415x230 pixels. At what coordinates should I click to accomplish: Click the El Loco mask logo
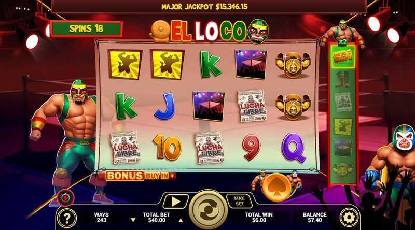click(258, 32)
